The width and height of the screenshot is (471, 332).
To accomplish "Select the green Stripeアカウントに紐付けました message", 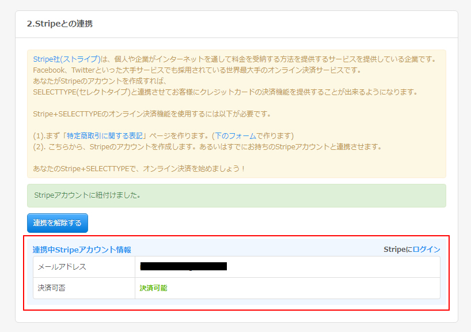I will (x=88, y=195).
